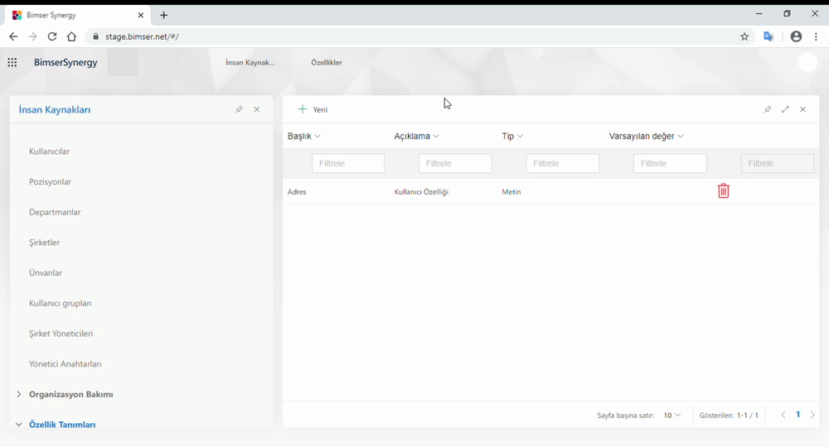Screen dimensions: 829x447
Task: Go to the next page arrow
Action: click(x=812, y=415)
